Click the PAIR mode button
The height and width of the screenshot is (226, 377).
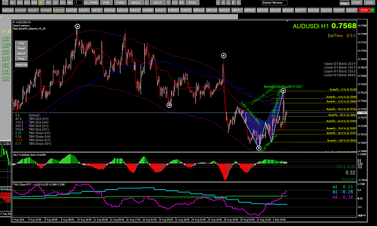(106, 2)
